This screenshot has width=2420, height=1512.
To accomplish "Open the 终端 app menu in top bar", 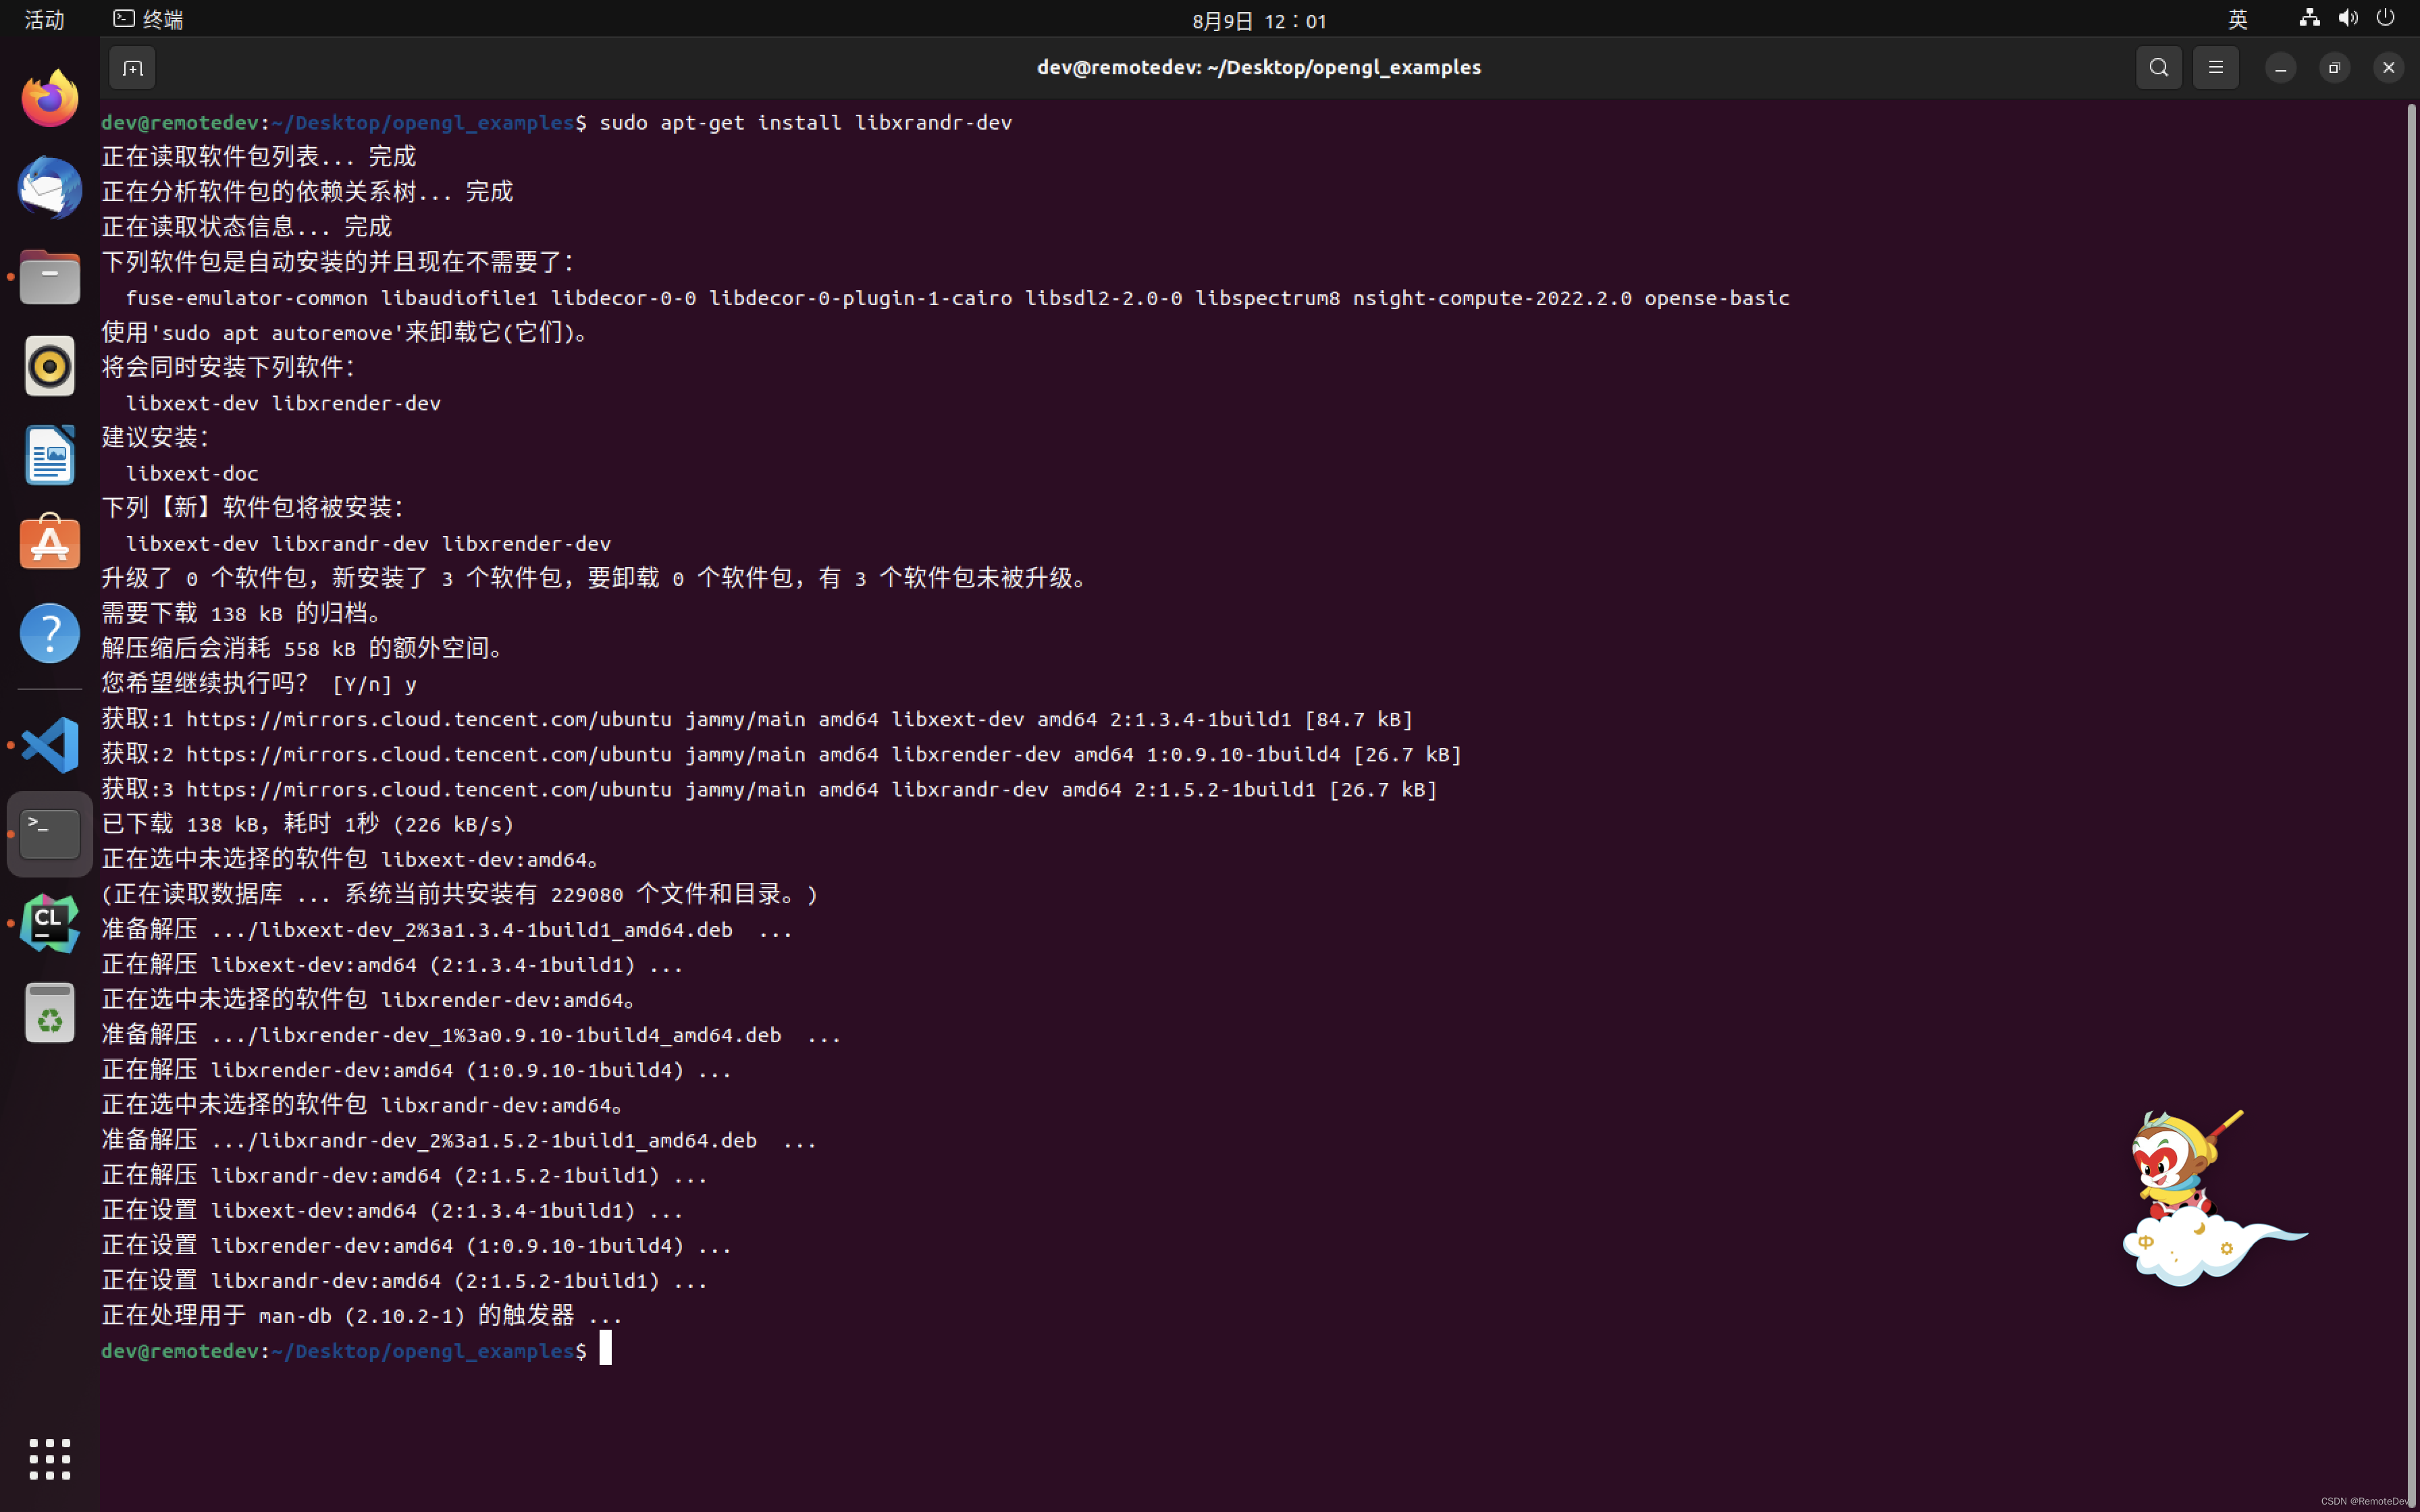I will [148, 19].
